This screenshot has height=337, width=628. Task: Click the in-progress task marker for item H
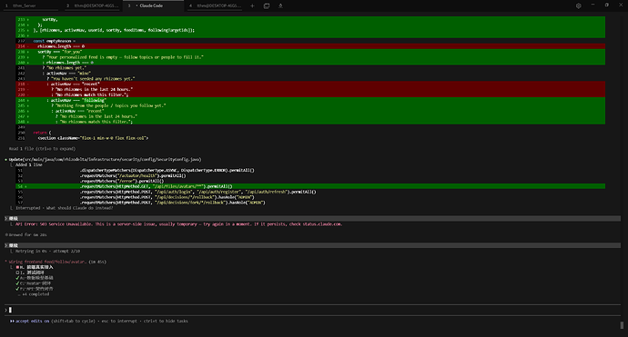[17, 267]
